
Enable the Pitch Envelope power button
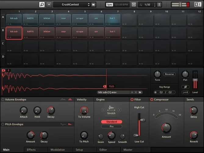(x=3, y=124)
